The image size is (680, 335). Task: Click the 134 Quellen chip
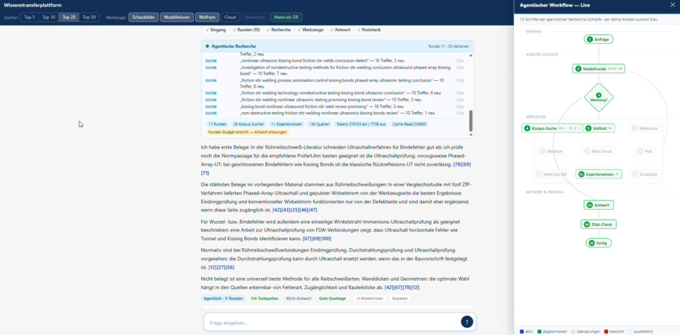[x=319, y=124]
